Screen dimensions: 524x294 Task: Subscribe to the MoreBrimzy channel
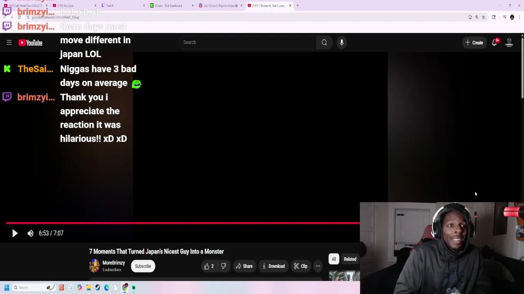[x=143, y=266]
